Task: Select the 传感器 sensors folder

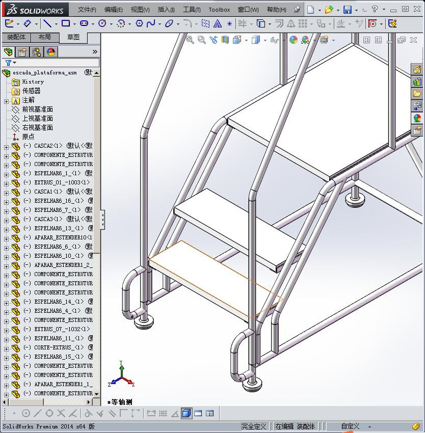Action: [31, 91]
